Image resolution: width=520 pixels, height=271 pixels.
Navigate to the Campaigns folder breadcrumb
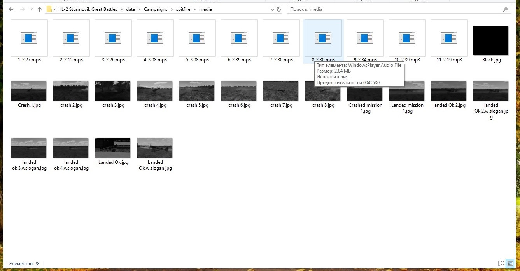pyautogui.click(x=156, y=9)
